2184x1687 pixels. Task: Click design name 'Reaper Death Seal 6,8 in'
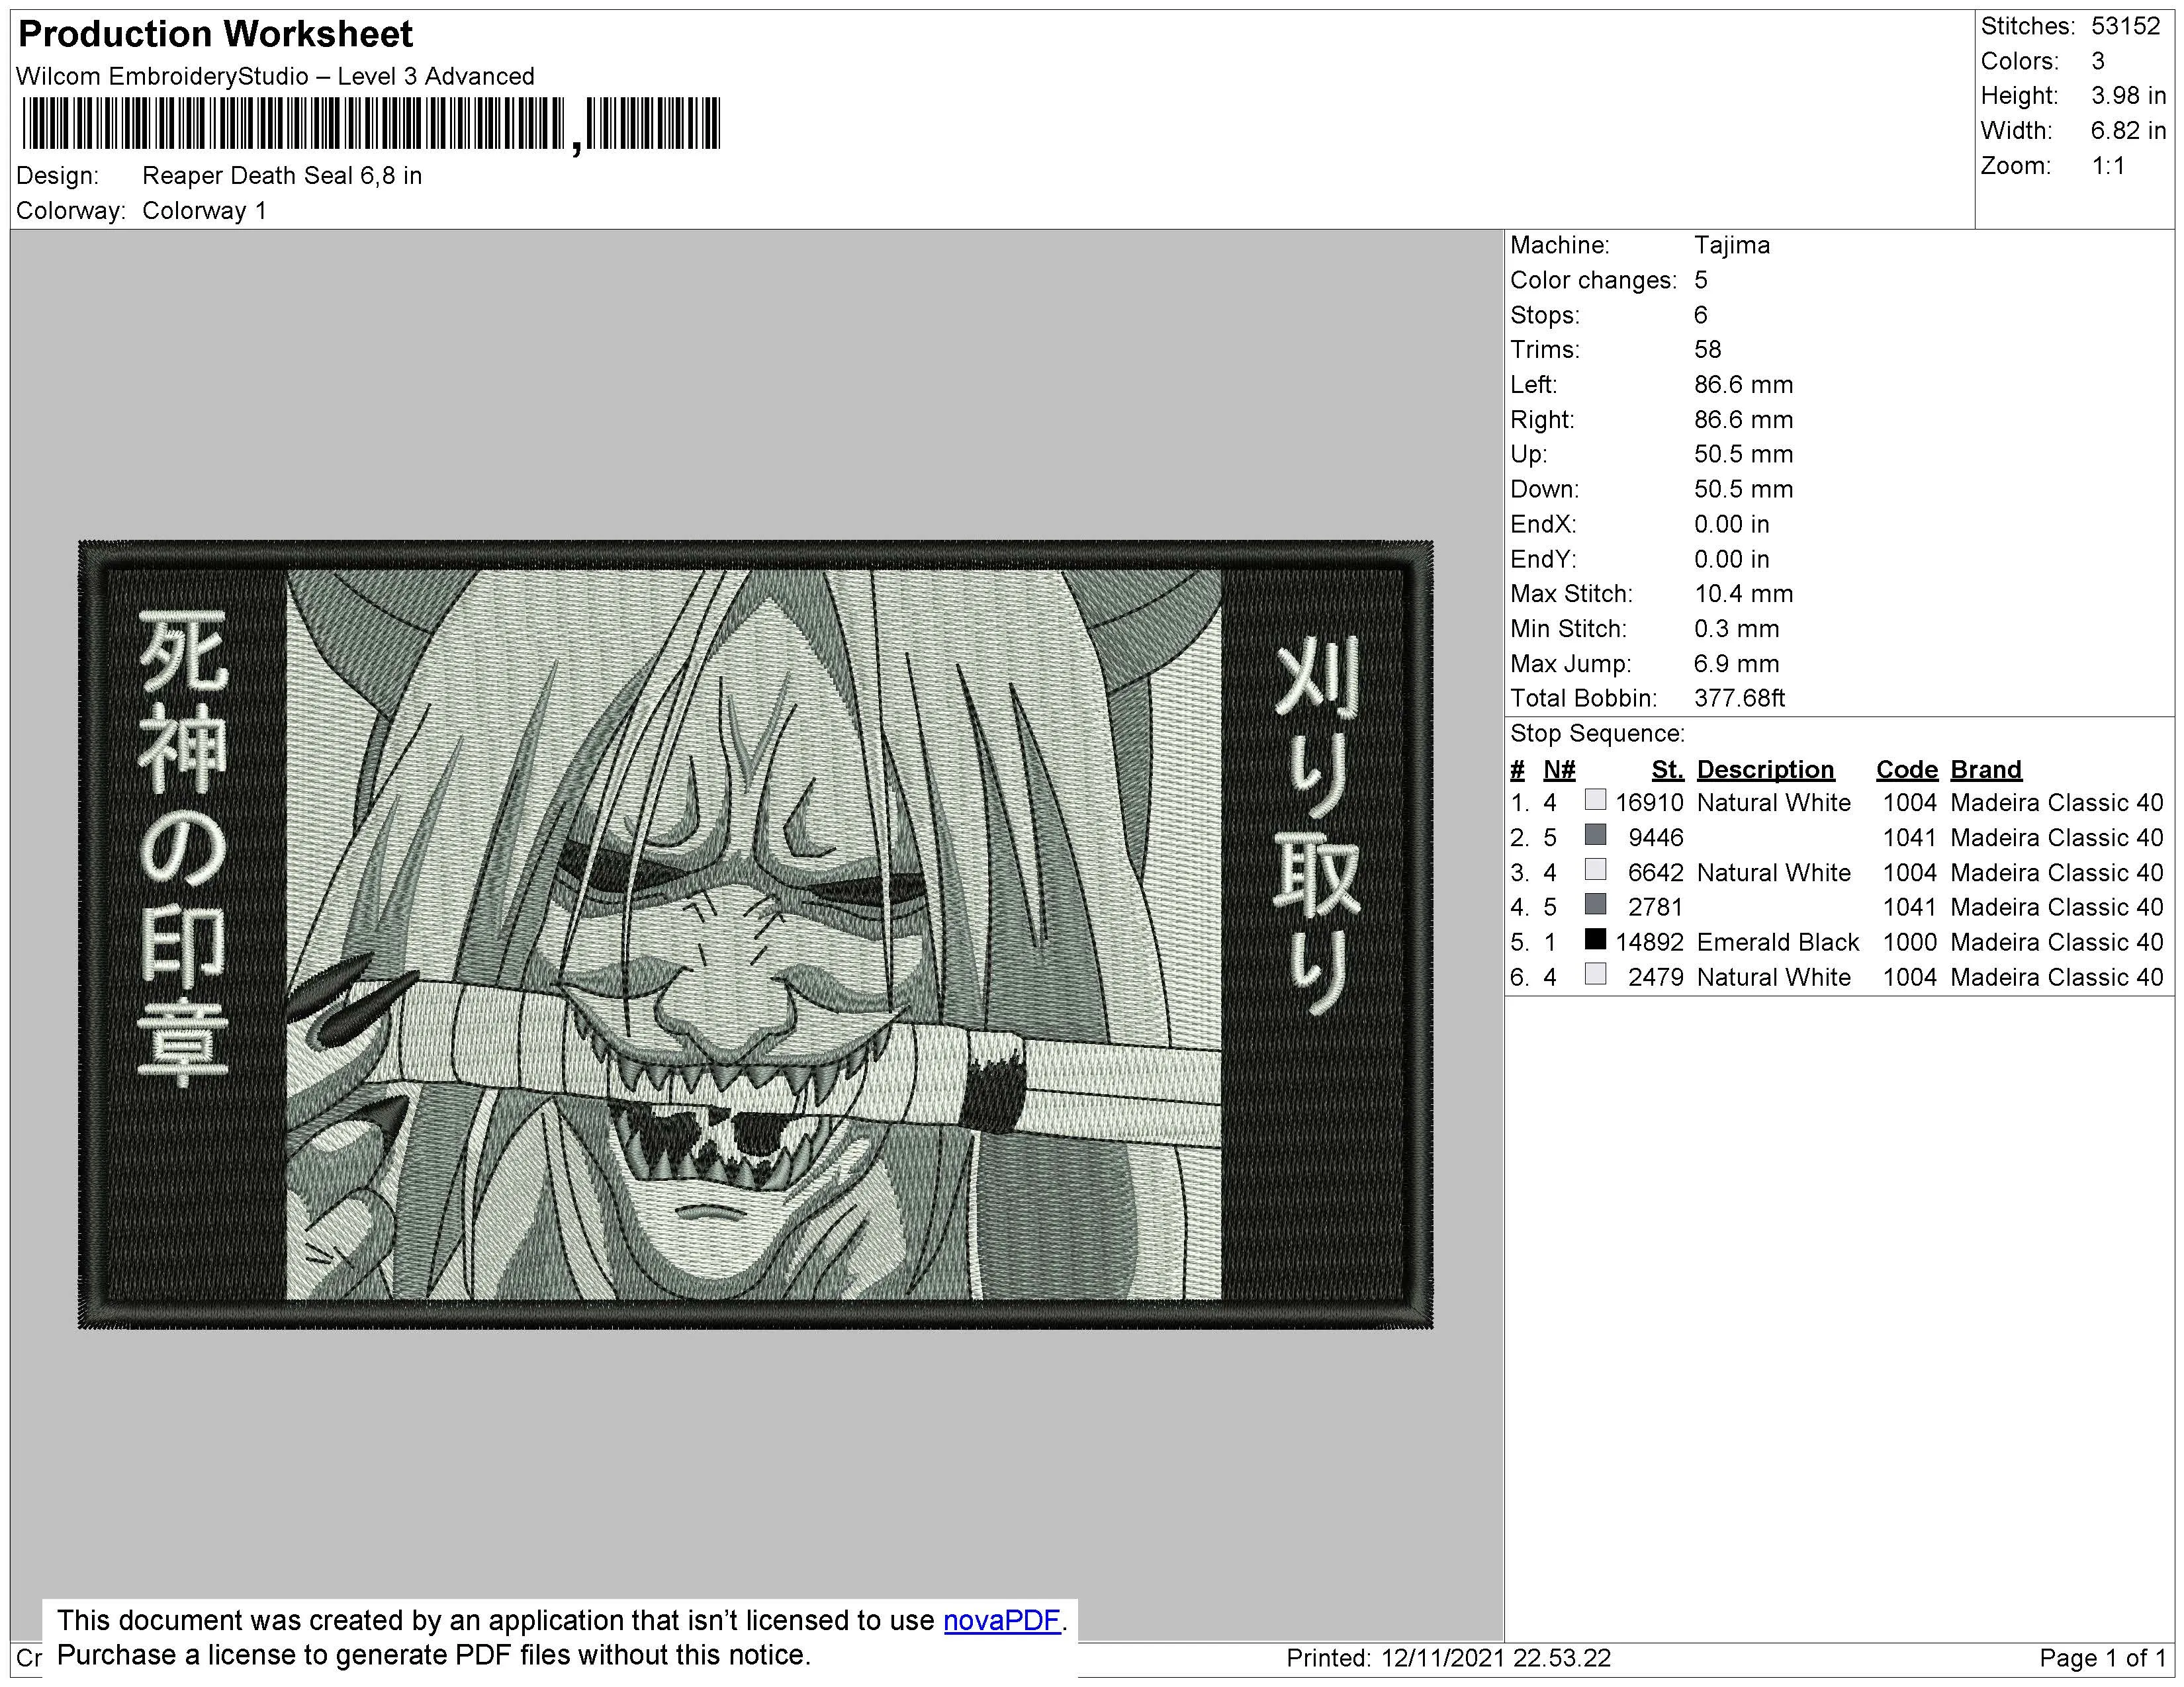pyautogui.click(x=282, y=176)
